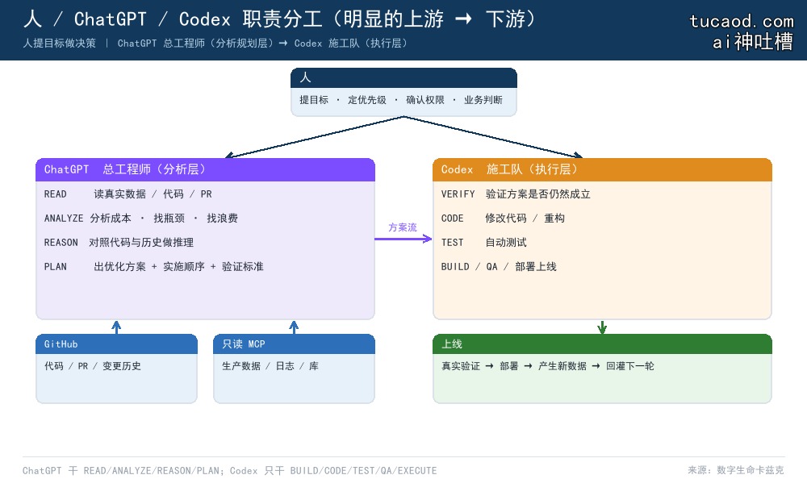Click the footer source '来源: 数字生命卡兹克'
The height and width of the screenshot is (504, 807).
(736, 470)
